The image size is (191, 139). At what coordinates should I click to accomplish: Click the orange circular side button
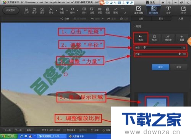189,41
